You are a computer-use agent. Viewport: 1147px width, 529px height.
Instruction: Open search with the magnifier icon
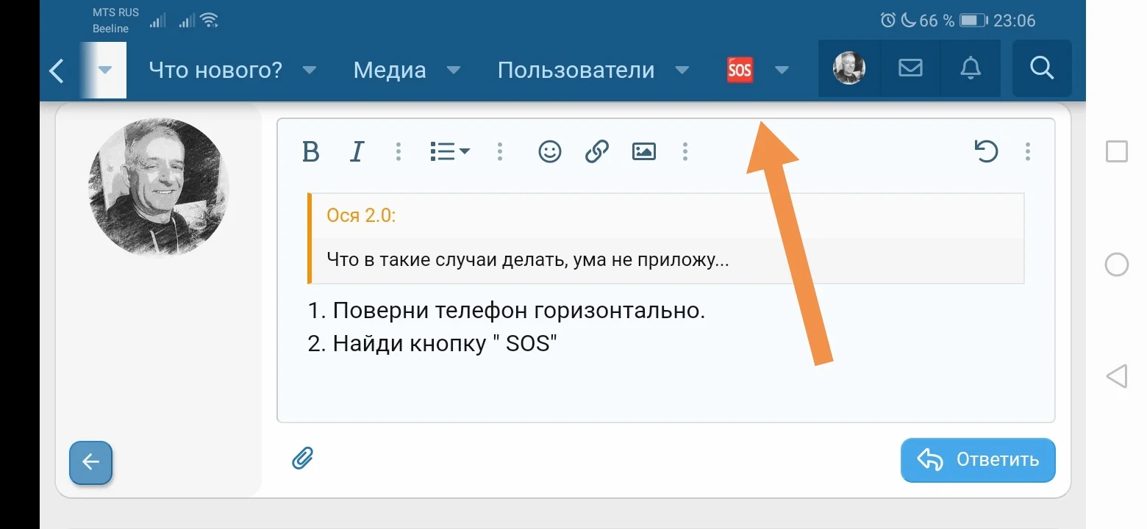tap(1041, 68)
